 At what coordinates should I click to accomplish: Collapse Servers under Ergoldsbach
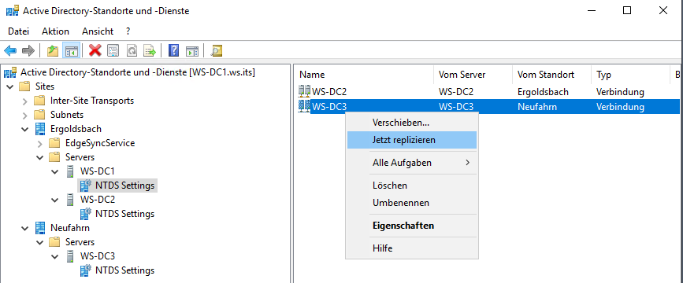(40, 157)
